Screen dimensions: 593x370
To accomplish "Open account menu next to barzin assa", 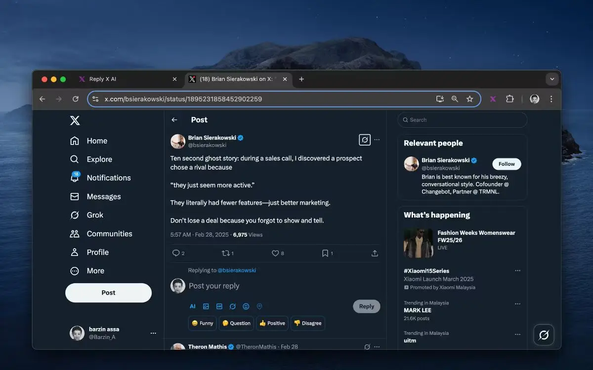I will (x=153, y=333).
